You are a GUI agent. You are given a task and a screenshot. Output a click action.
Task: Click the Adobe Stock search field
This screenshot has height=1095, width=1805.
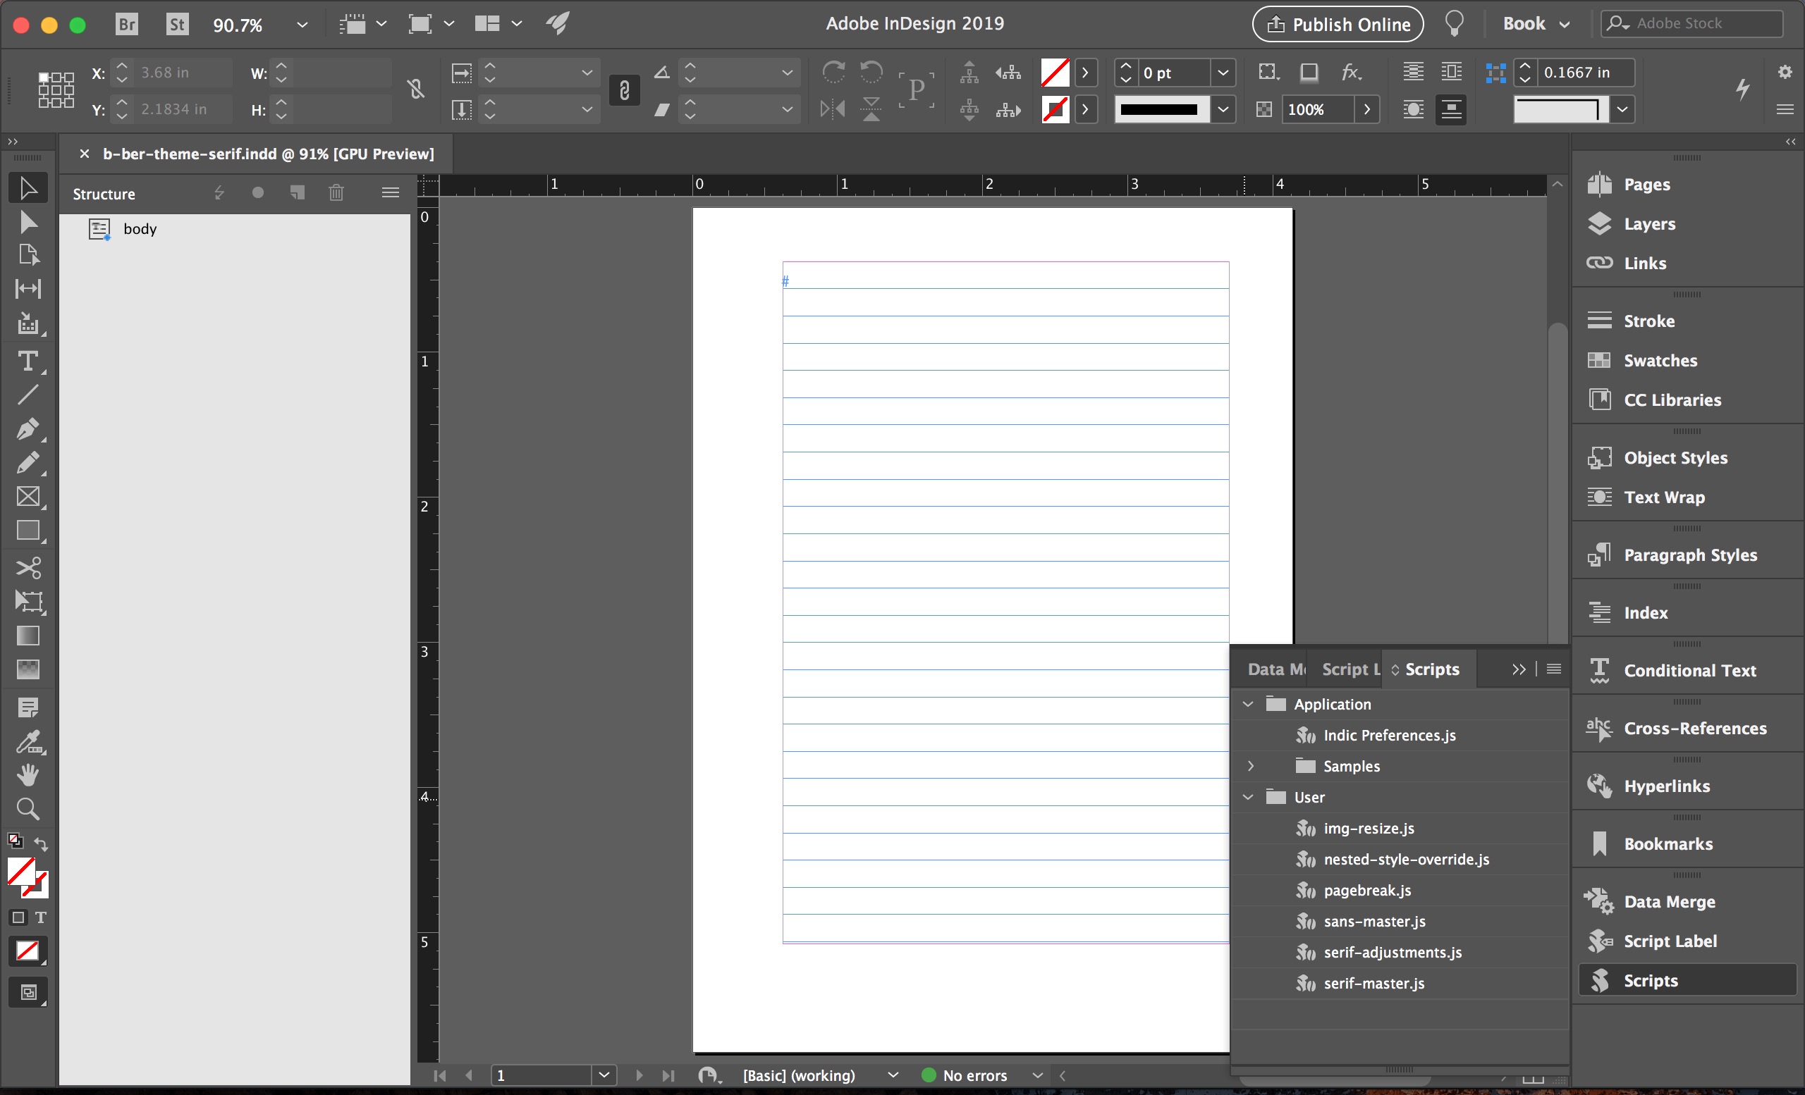(x=1692, y=23)
